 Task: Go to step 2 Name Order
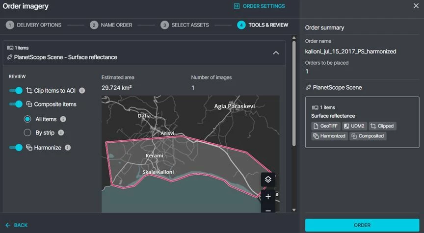tap(111, 25)
